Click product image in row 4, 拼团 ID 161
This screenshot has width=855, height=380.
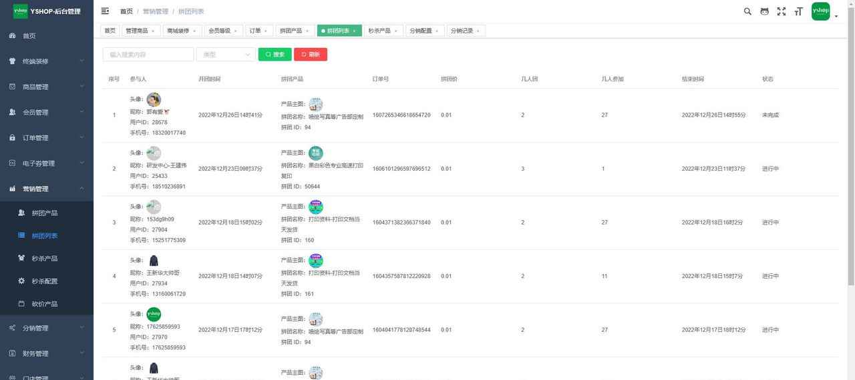[316, 261]
